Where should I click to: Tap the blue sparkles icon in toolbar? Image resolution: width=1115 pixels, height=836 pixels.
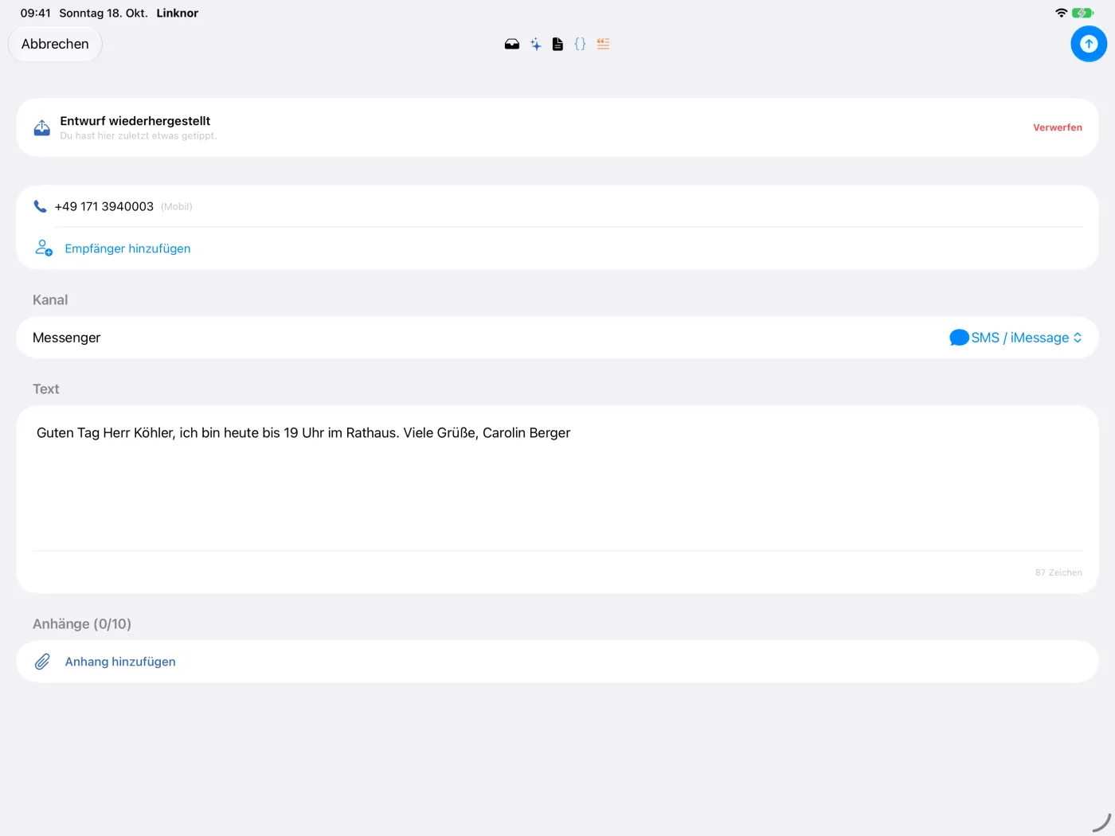click(x=536, y=45)
